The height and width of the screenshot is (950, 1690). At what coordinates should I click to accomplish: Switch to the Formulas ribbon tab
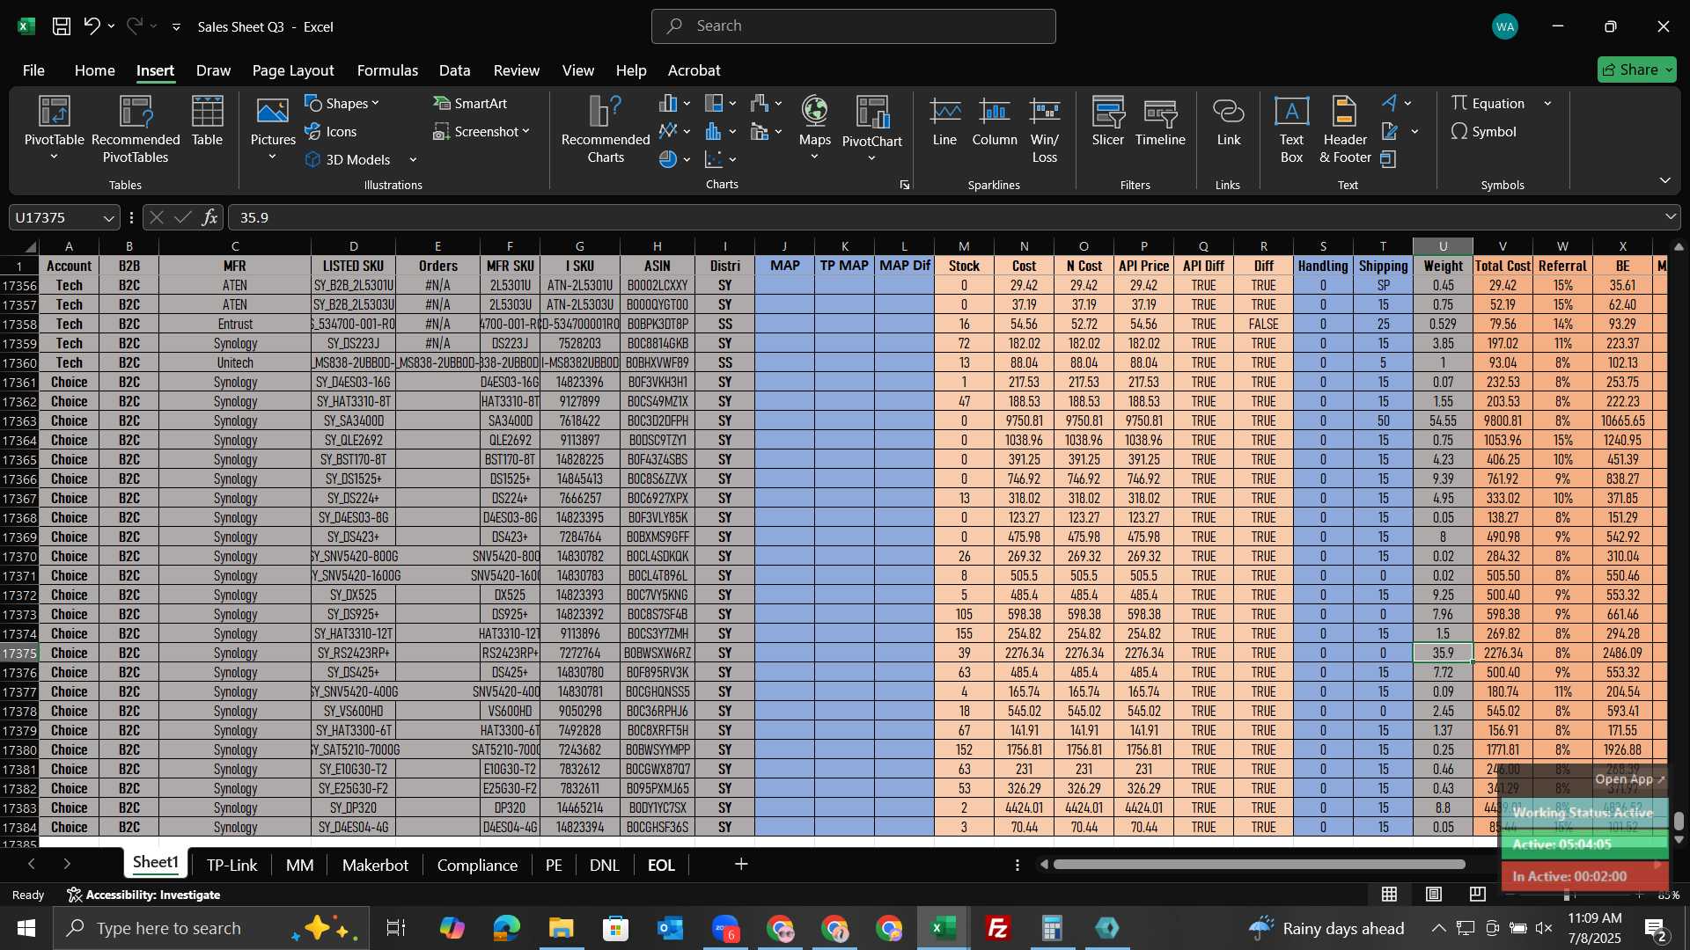(387, 70)
